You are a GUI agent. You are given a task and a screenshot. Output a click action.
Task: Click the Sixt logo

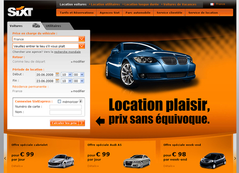tap(20, 11)
